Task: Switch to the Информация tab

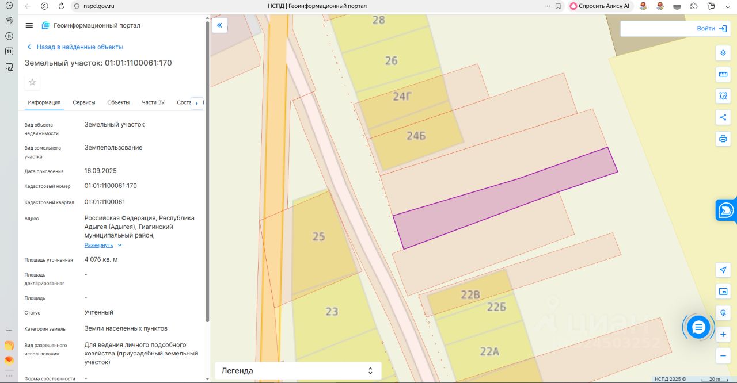Action: [44, 102]
